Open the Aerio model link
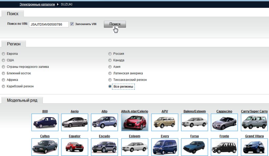Viewport: 269px width, 156px height. (x=75, y=111)
